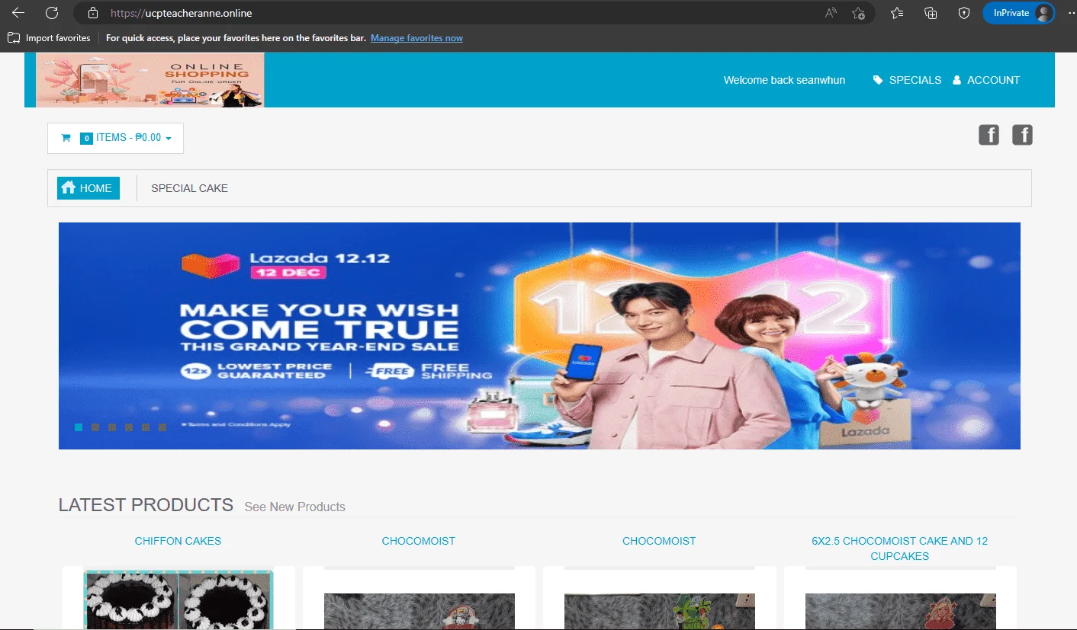Open the Manage favorites now link
1077x630 pixels.
coord(416,38)
